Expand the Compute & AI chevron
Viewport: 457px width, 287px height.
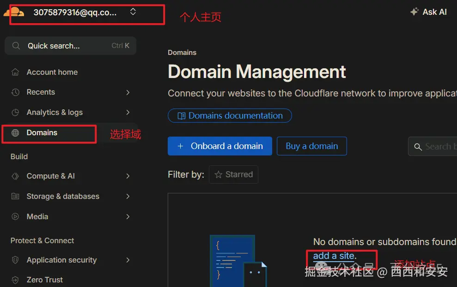[x=128, y=176]
